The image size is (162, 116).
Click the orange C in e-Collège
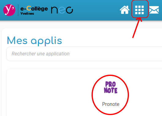29,8
